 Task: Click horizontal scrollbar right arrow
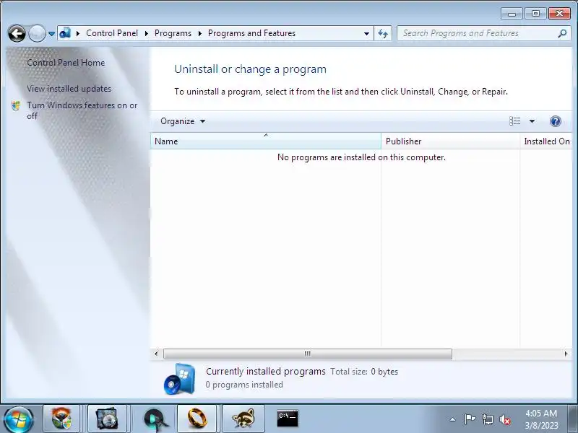(x=566, y=354)
